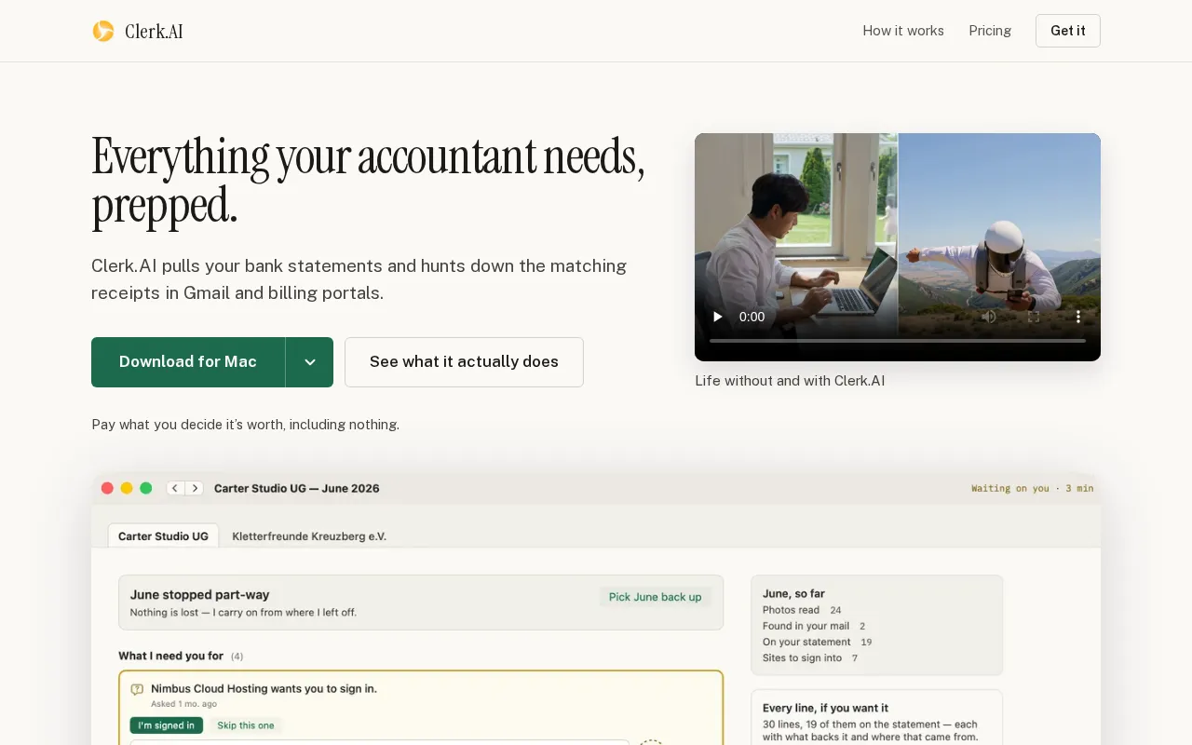Image resolution: width=1192 pixels, height=745 pixels.
Task: Select the Carter Studio UG tab
Action: point(163,535)
